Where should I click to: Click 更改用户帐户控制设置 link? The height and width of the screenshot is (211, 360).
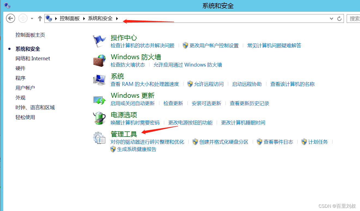point(214,45)
